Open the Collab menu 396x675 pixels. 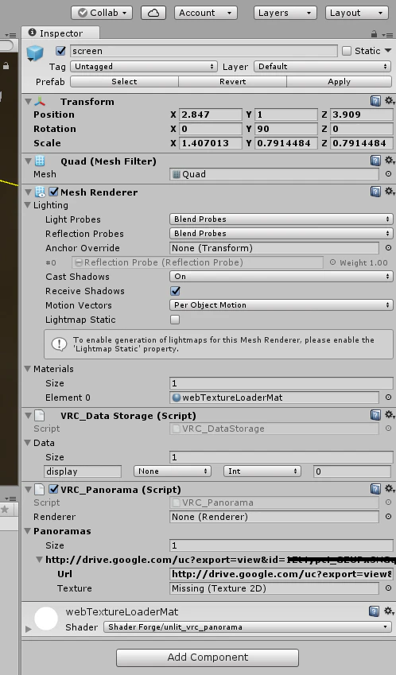click(102, 13)
